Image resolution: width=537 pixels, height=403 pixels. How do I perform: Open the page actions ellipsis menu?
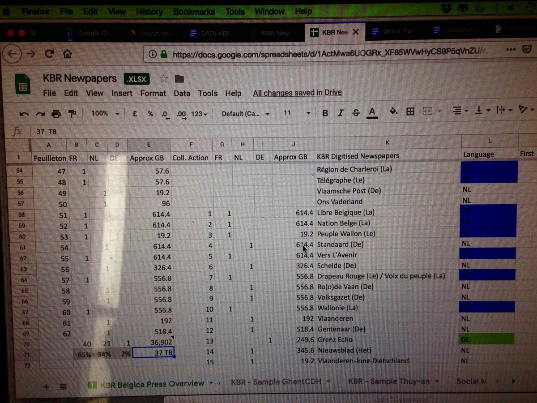[511, 50]
